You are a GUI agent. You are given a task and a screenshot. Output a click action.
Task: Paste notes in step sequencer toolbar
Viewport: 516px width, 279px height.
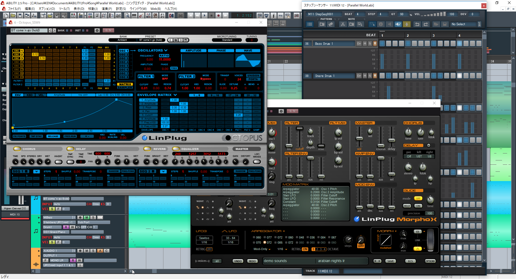click(x=360, y=24)
